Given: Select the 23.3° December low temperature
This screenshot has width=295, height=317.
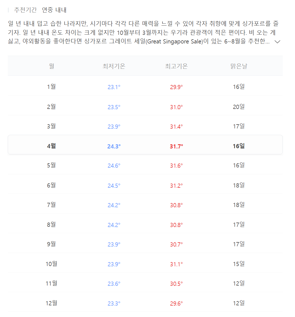Looking at the screenshot, I should coord(114,303).
